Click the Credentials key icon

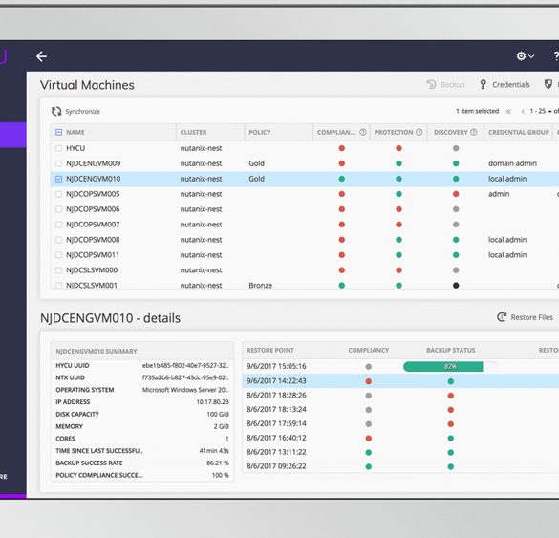click(483, 84)
